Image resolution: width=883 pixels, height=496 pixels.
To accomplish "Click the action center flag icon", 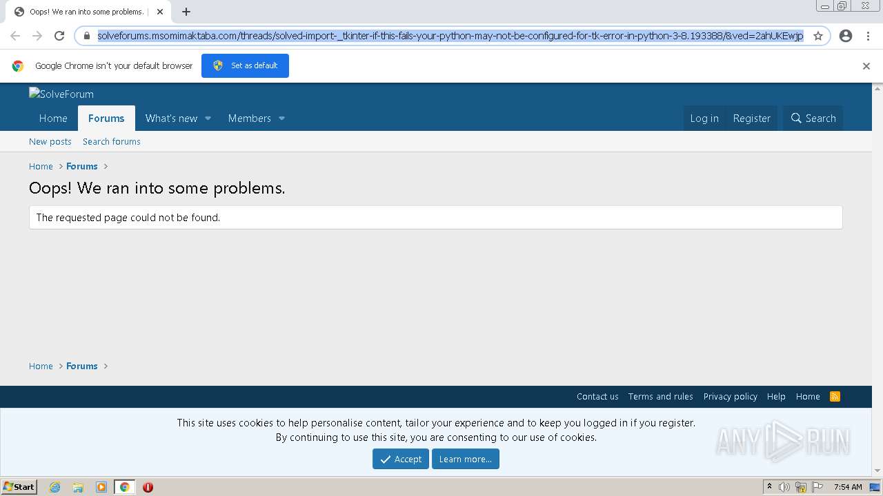I will click(x=817, y=487).
